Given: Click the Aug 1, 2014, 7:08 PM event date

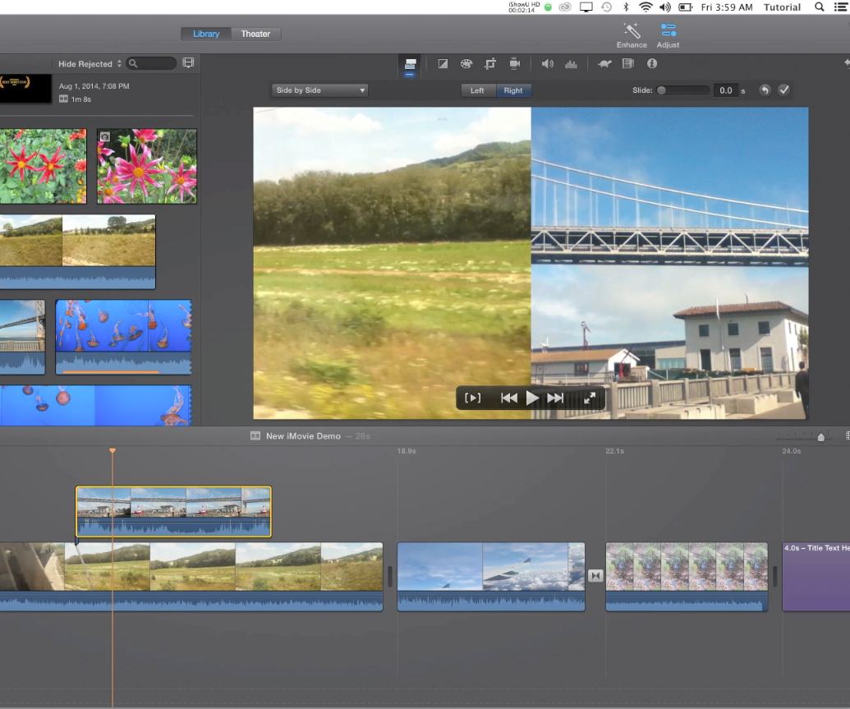Looking at the screenshot, I should tap(94, 86).
